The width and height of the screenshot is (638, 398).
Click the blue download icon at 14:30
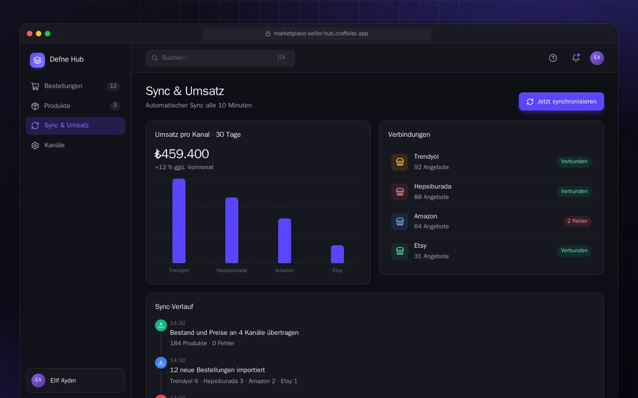coord(161,363)
